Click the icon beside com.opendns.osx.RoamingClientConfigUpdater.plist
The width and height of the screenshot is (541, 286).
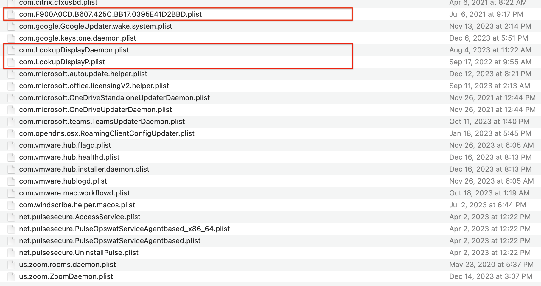click(11, 133)
